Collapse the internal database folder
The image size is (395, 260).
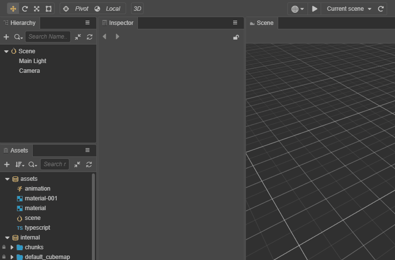click(x=7, y=238)
